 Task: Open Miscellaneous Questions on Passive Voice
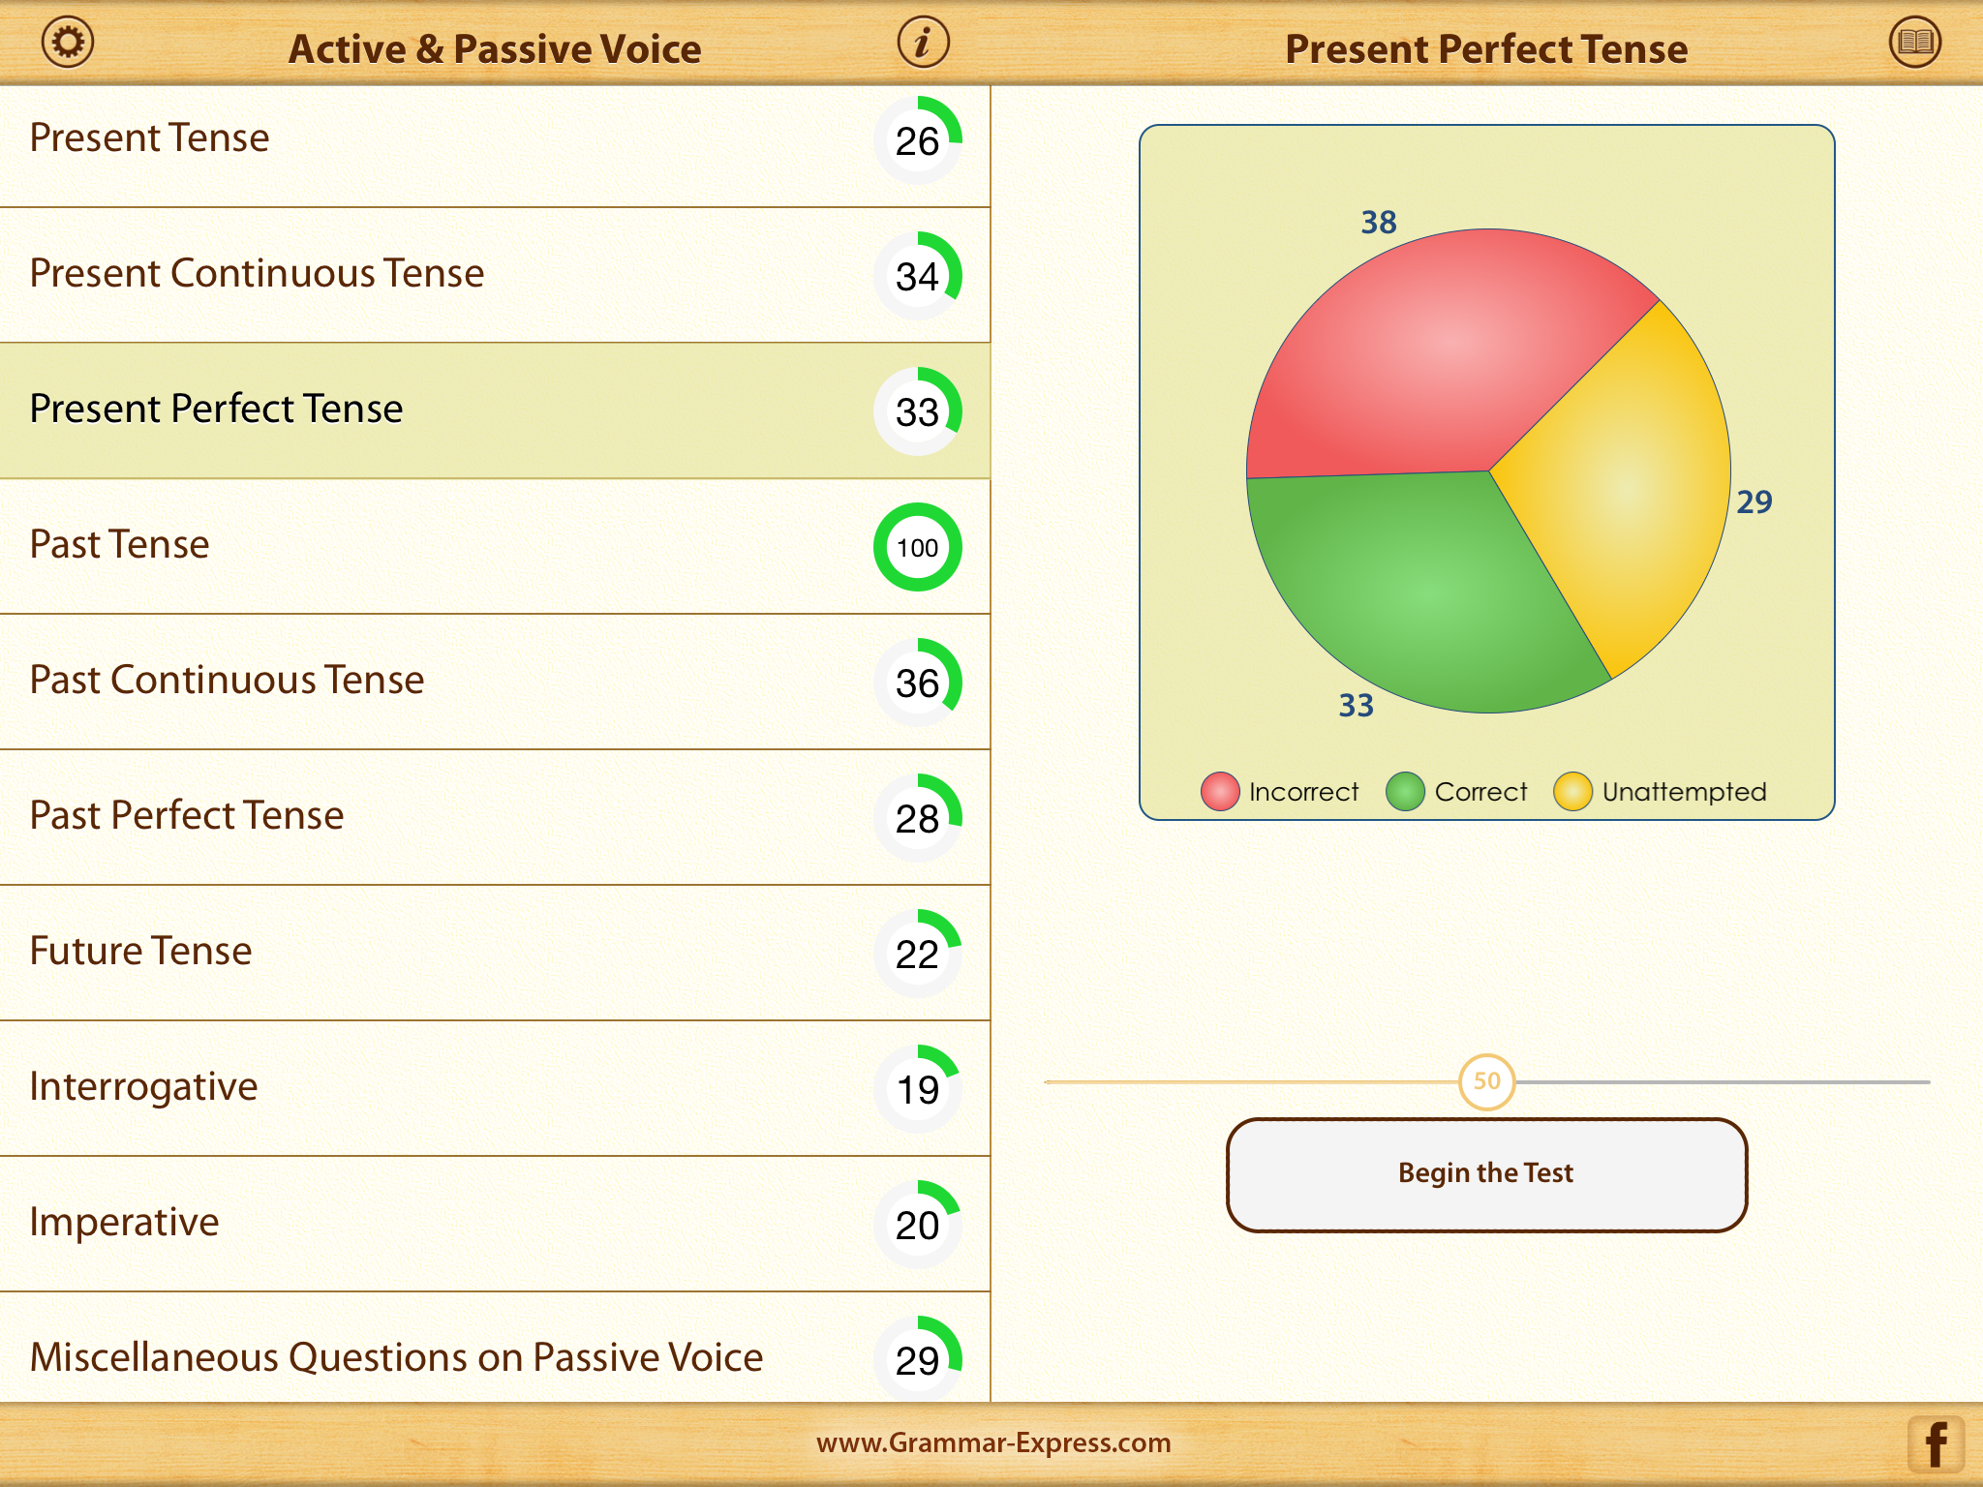(x=396, y=1357)
